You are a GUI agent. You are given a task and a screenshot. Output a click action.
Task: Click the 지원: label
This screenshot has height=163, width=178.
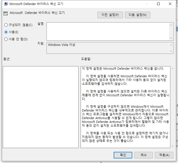[41, 43]
